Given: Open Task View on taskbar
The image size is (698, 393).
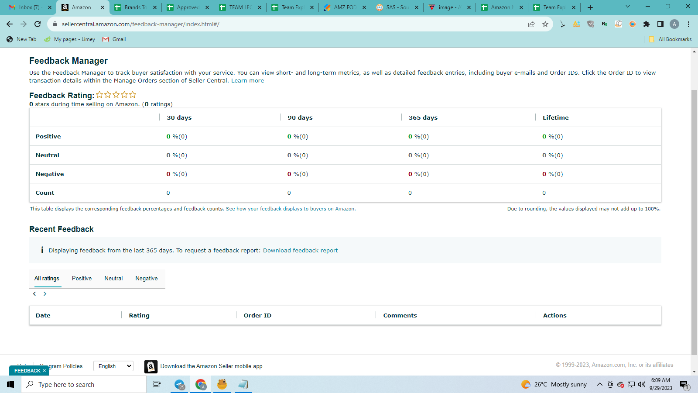Looking at the screenshot, I should (157, 384).
